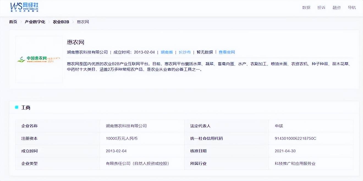Click 湖南惠农科技有限公司 in the 企业名称 row
Viewport: 363px width, 181px height.
click(x=126, y=126)
